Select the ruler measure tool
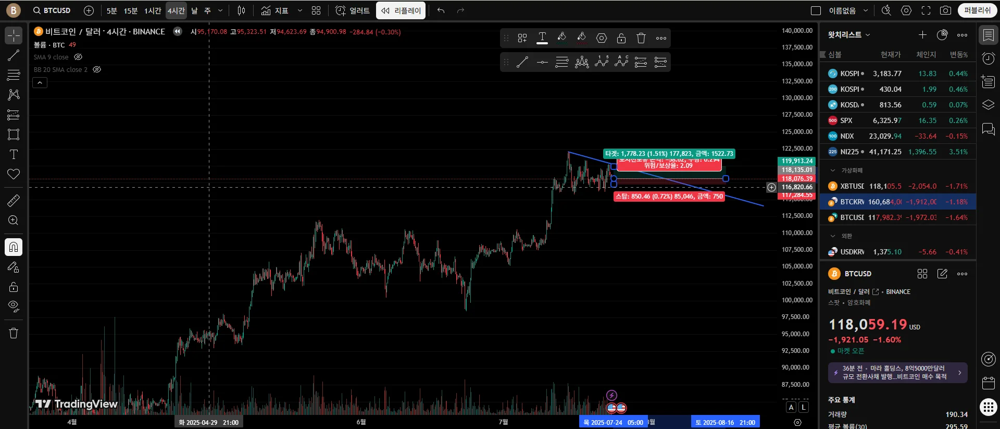 [14, 200]
